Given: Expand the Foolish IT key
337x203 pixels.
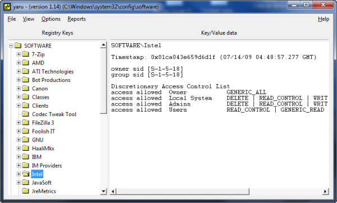Looking at the screenshot, I should click(x=19, y=131).
